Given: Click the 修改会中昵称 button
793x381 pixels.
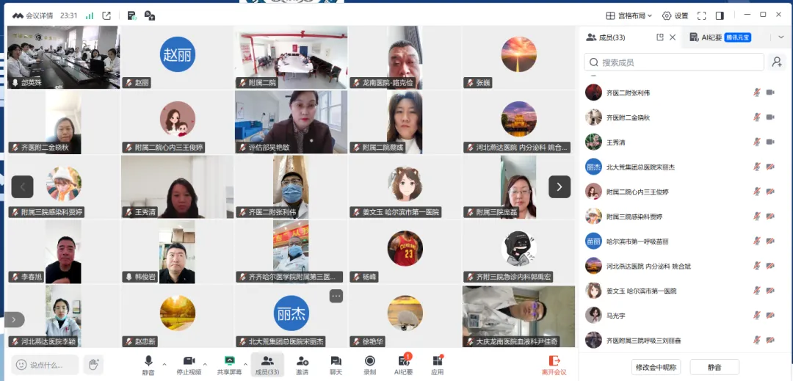Looking at the screenshot, I should point(656,367).
